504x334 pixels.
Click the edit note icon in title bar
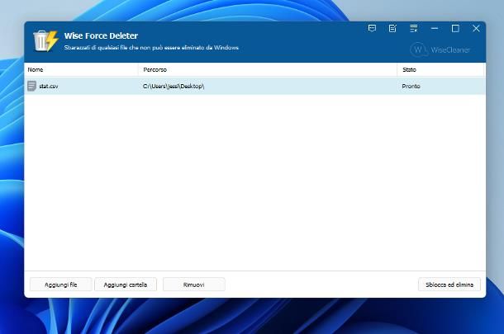392,29
